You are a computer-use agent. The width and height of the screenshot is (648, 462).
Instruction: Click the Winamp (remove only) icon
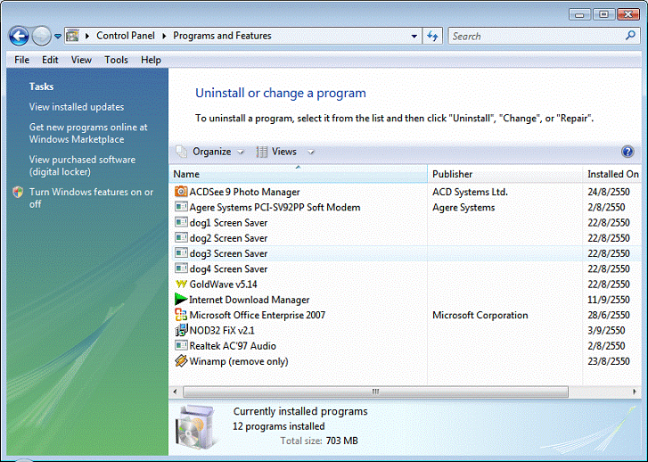click(x=181, y=361)
